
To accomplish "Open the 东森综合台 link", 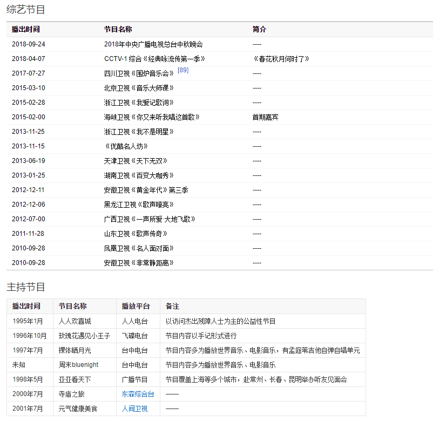I will point(138,394).
